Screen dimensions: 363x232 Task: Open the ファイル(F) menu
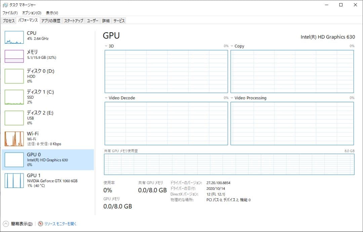(10, 13)
